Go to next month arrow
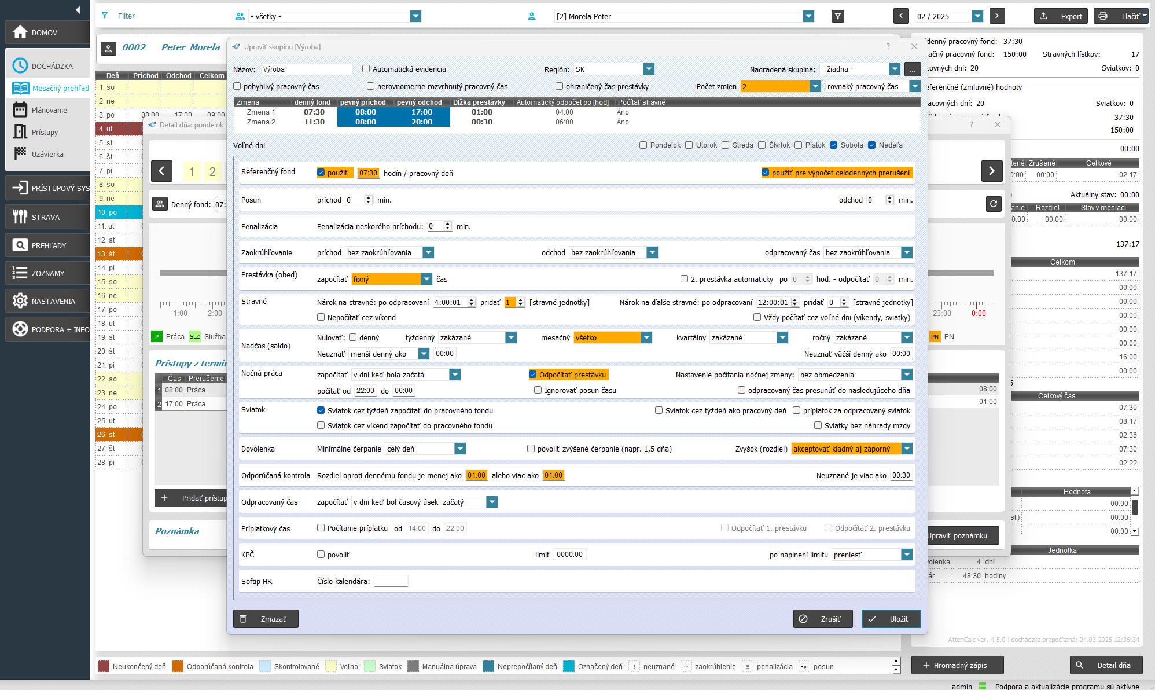 click(x=996, y=16)
